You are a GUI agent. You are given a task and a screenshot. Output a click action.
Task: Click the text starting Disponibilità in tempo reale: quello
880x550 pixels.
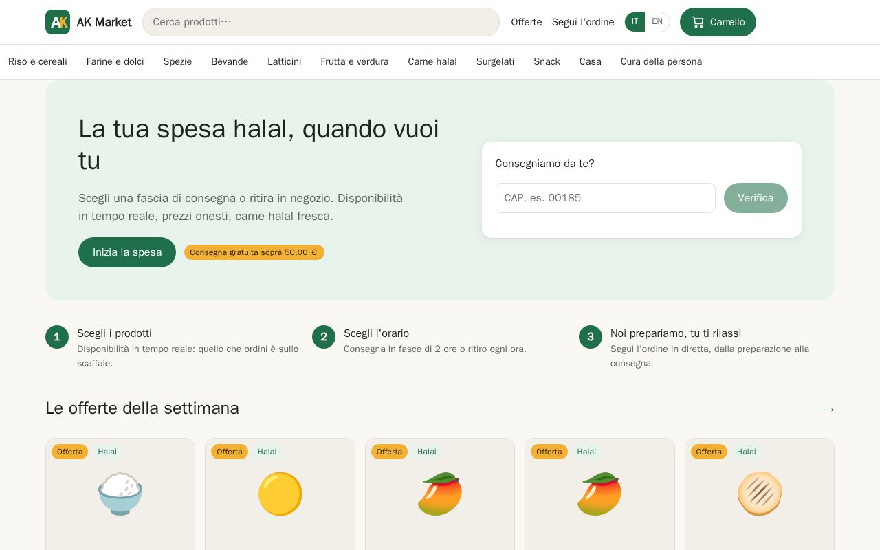pos(188,356)
